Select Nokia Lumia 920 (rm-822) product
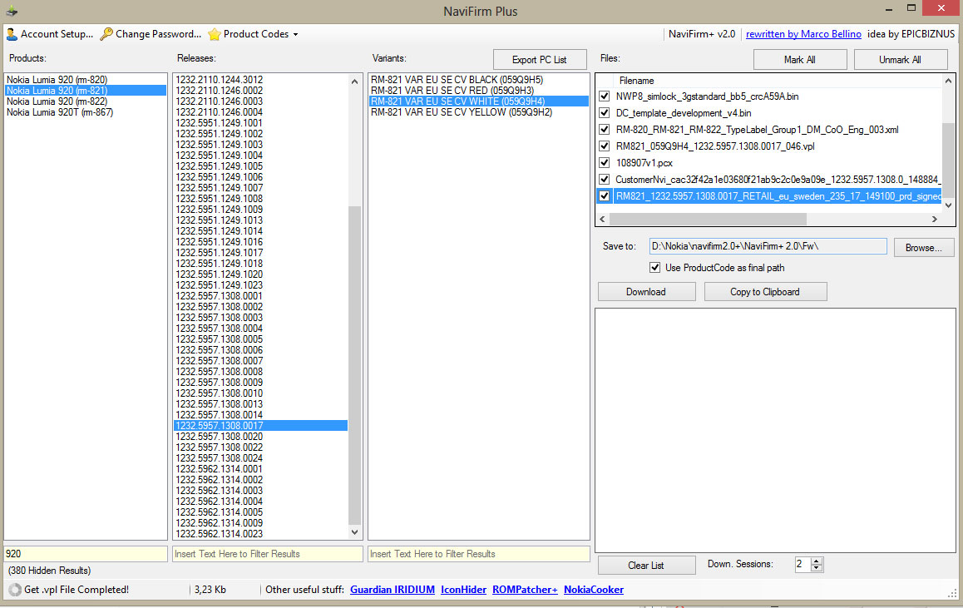The image size is (963, 608). [x=86, y=101]
